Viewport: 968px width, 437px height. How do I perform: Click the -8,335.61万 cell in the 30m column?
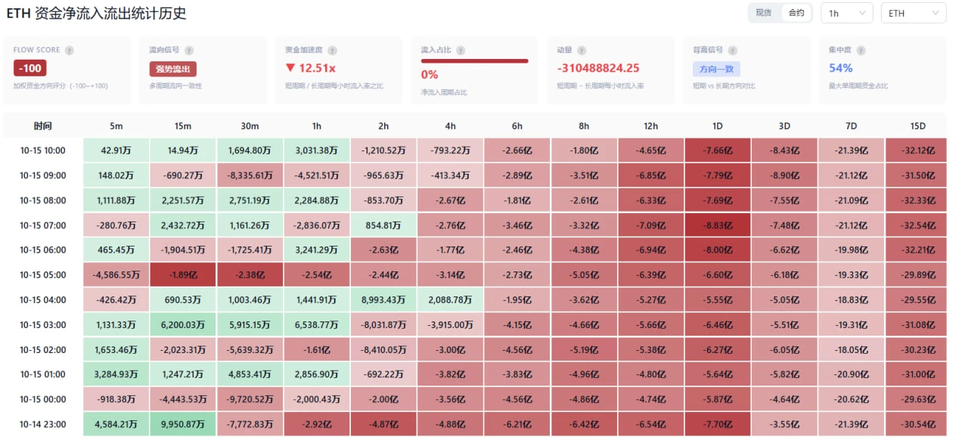point(250,175)
